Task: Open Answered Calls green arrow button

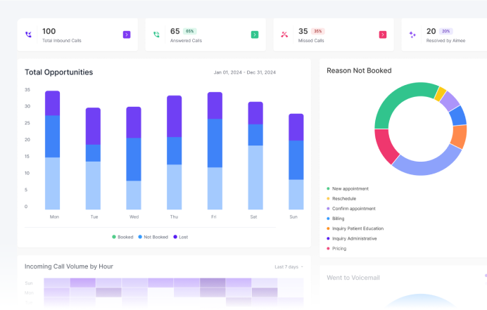Action: 255,34
